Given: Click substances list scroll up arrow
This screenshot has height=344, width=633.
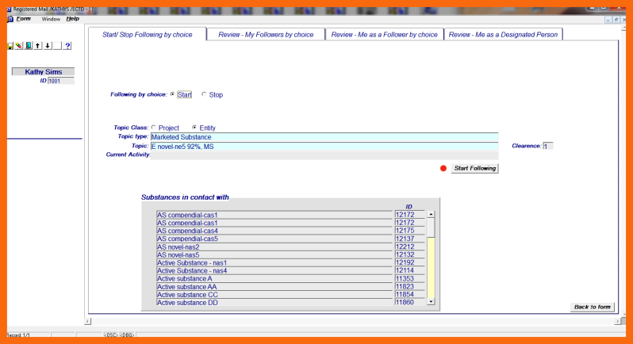Looking at the screenshot, I should 431,214.
